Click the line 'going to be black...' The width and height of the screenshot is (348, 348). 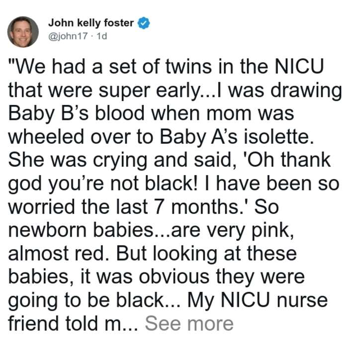pos(94,300)
